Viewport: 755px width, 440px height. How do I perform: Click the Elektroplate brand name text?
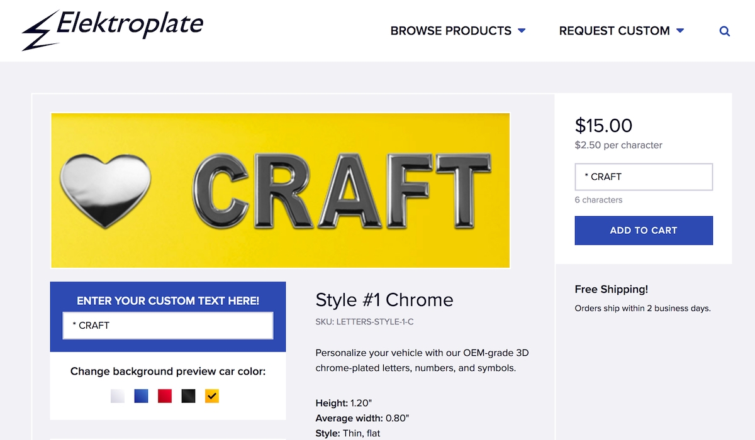point(130,25)
